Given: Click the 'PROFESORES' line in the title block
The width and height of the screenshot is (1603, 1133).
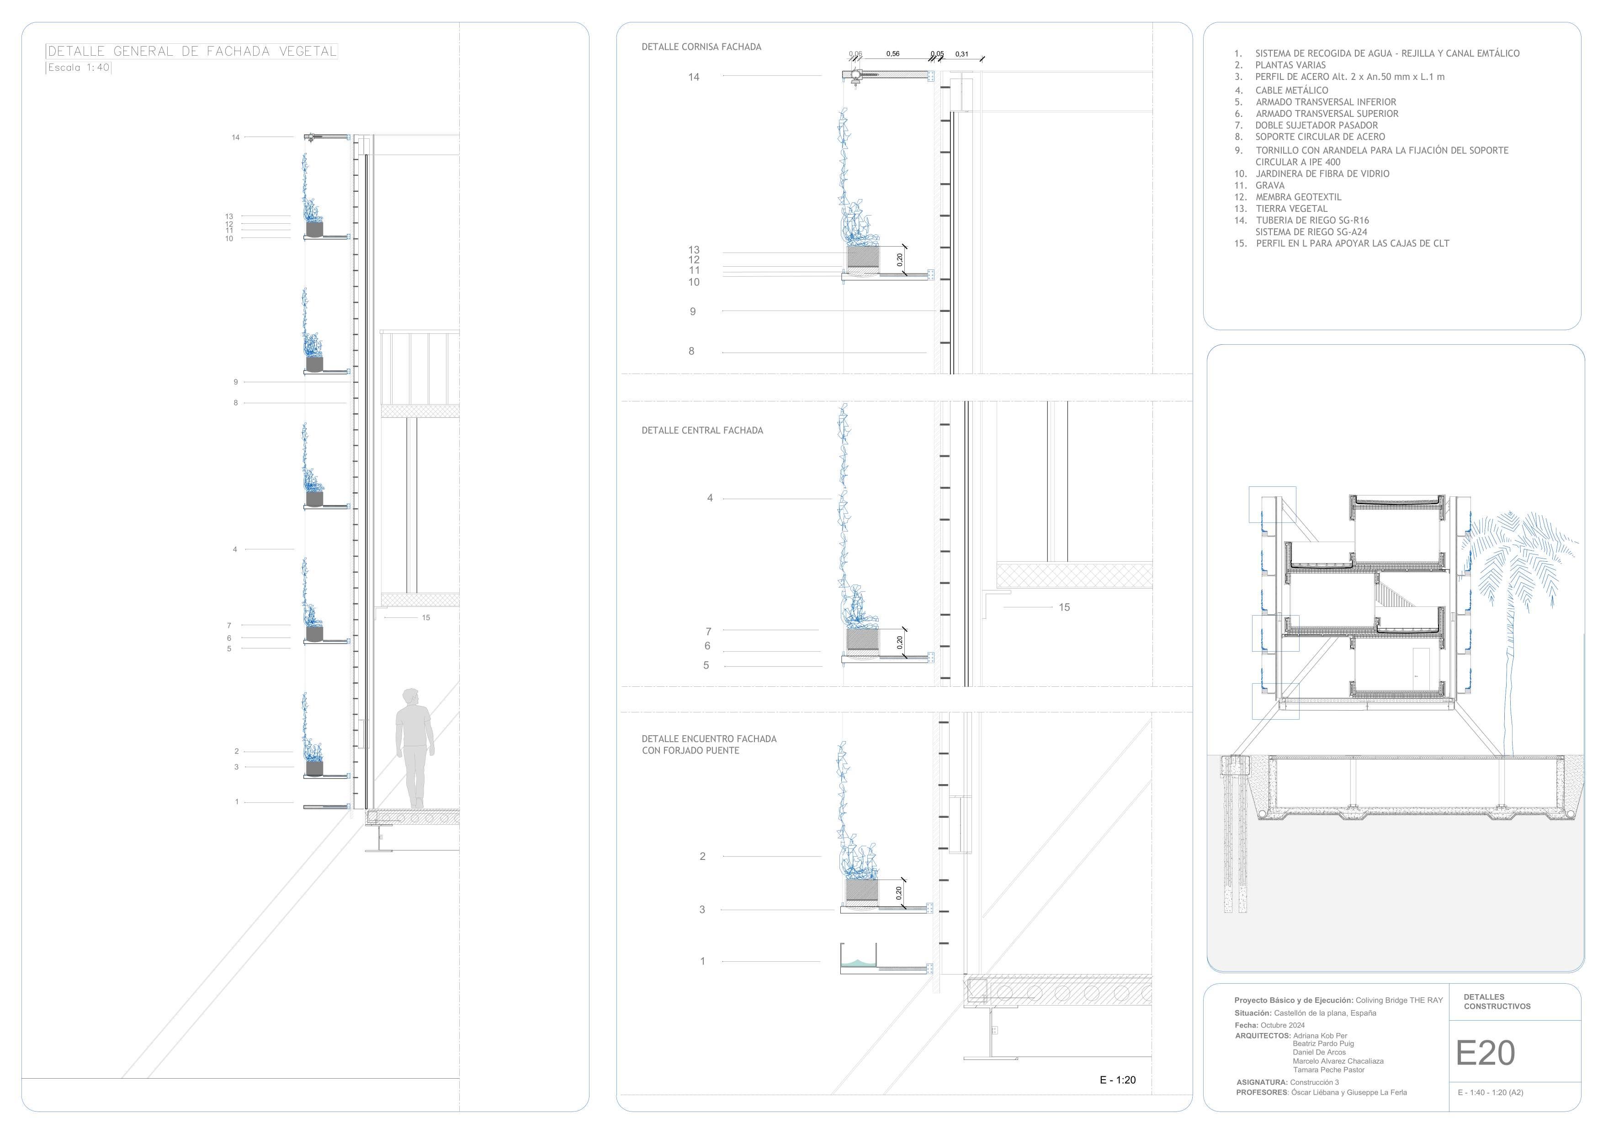Looking at the screenshot, I should pos(1321,1092).
